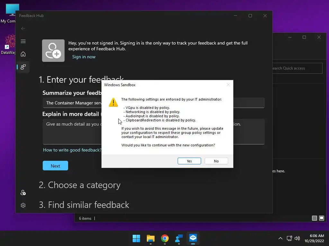Expand step 2 Choose a category
This screenshot has height=246, width=329.
point(80,185)
